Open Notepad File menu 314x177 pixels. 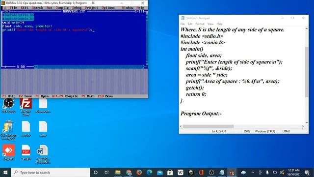click(183, 24)
